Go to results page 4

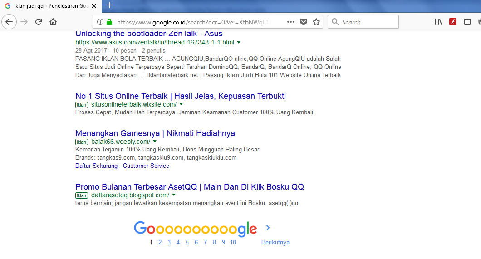pos(178,243)
